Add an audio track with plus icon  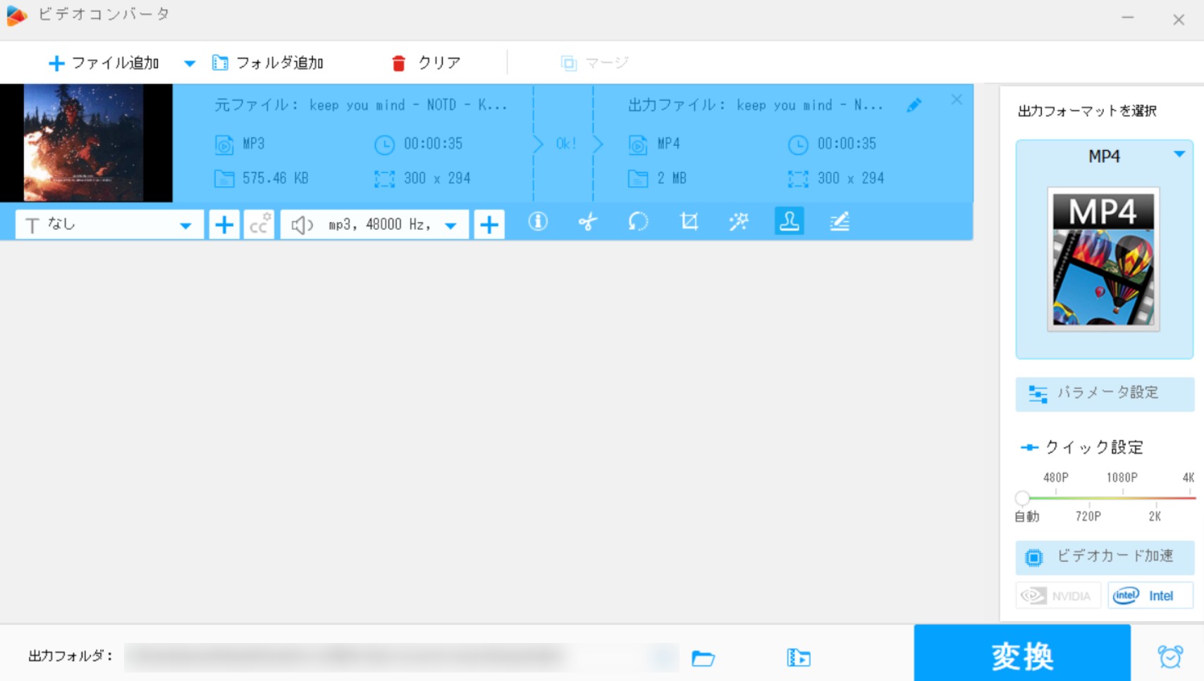[x=489, y=225]
